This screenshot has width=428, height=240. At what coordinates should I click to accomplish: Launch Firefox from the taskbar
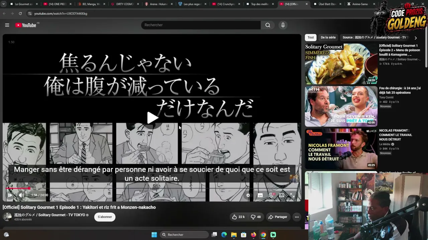click(x=253, y=235)
